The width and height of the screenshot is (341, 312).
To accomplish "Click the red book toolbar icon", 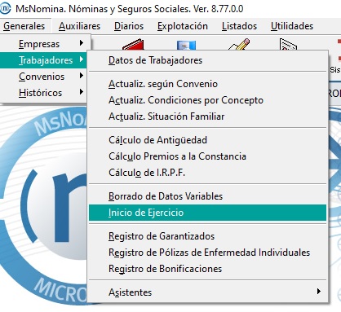I will [133, 45].
